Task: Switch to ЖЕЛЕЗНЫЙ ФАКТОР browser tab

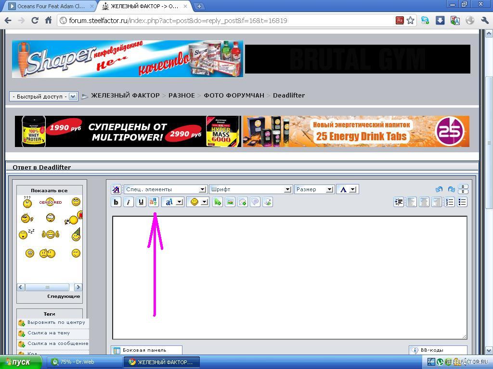Action: (x=144, y=6)
